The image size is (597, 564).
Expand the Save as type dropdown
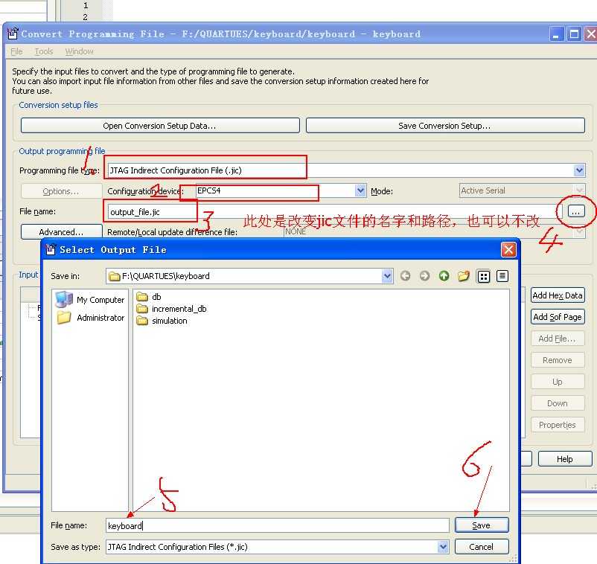pyautogui.click(x=443, y=547)
